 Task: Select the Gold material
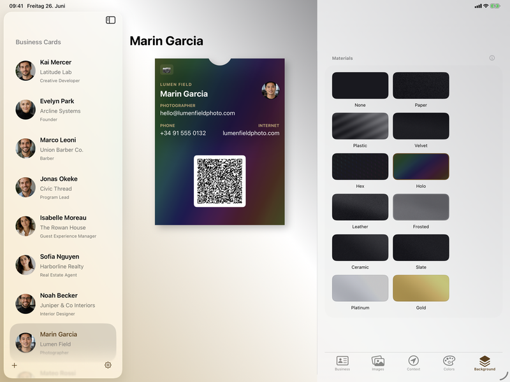click(x=421, y=288)
